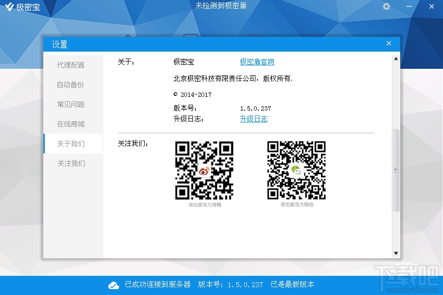Click the 北京极密科技有限责任公司 copyright text
443x295 pixels.
(x=233, y=79)
